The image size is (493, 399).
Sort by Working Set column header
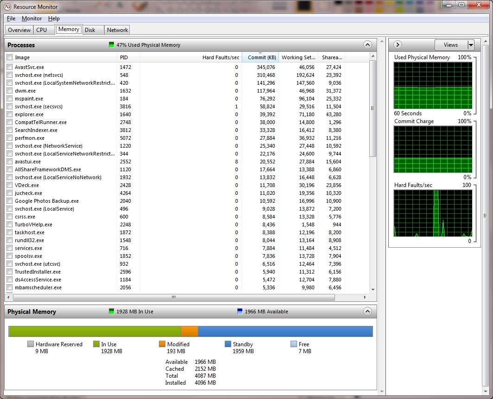(298, 57)
